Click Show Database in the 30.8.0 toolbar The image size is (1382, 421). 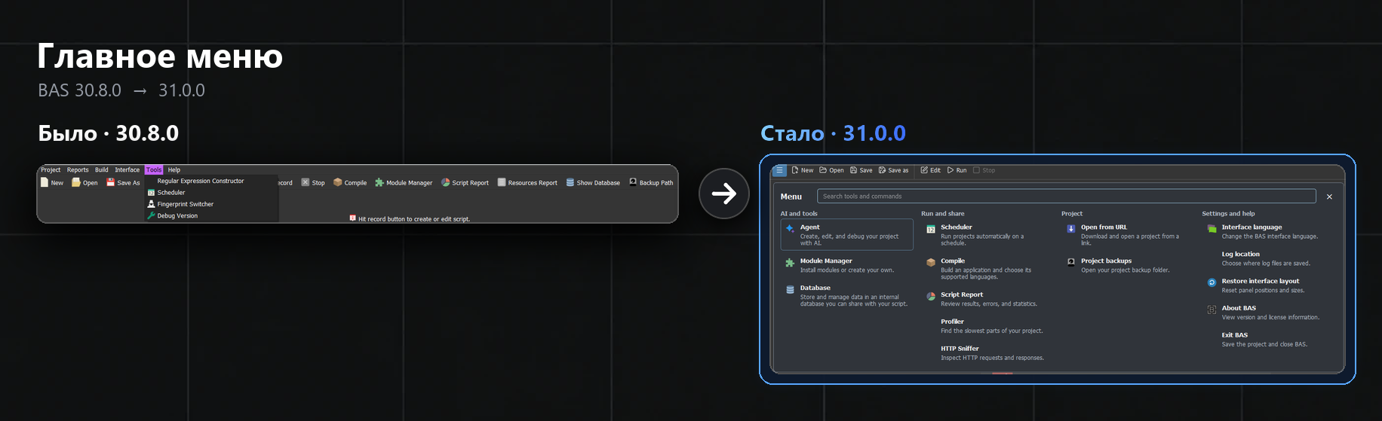coord(593,182)
